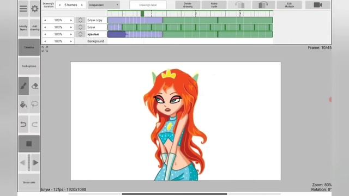Click the fit canvas to screen arrows icon
Image resolution: width=349 pixels, height=196 pixels.
click(45, 49)
